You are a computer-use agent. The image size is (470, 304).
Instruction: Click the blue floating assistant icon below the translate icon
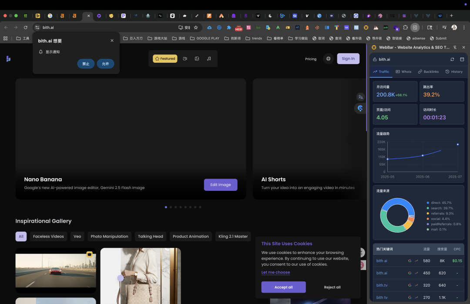click(360, 108)
